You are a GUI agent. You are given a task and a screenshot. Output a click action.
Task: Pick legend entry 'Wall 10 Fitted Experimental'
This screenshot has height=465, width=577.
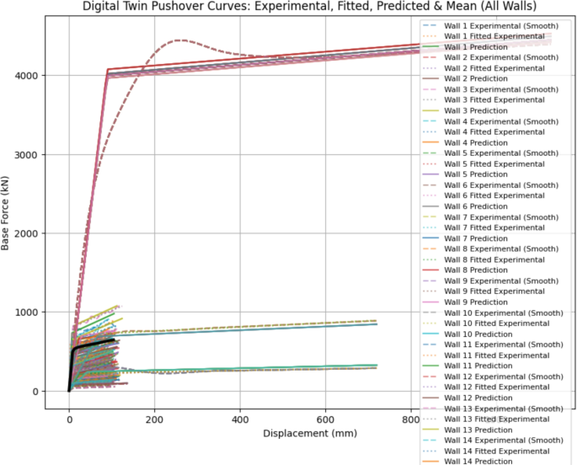(486, 323)
